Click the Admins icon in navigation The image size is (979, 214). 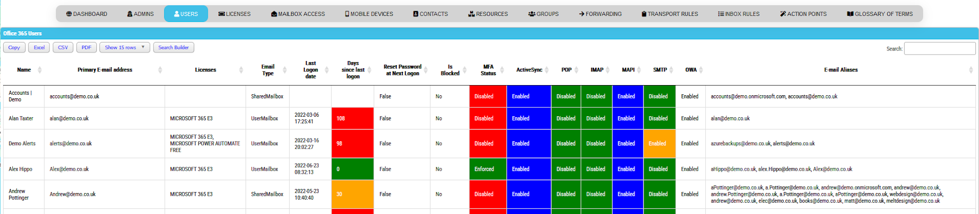pos(130,14)
